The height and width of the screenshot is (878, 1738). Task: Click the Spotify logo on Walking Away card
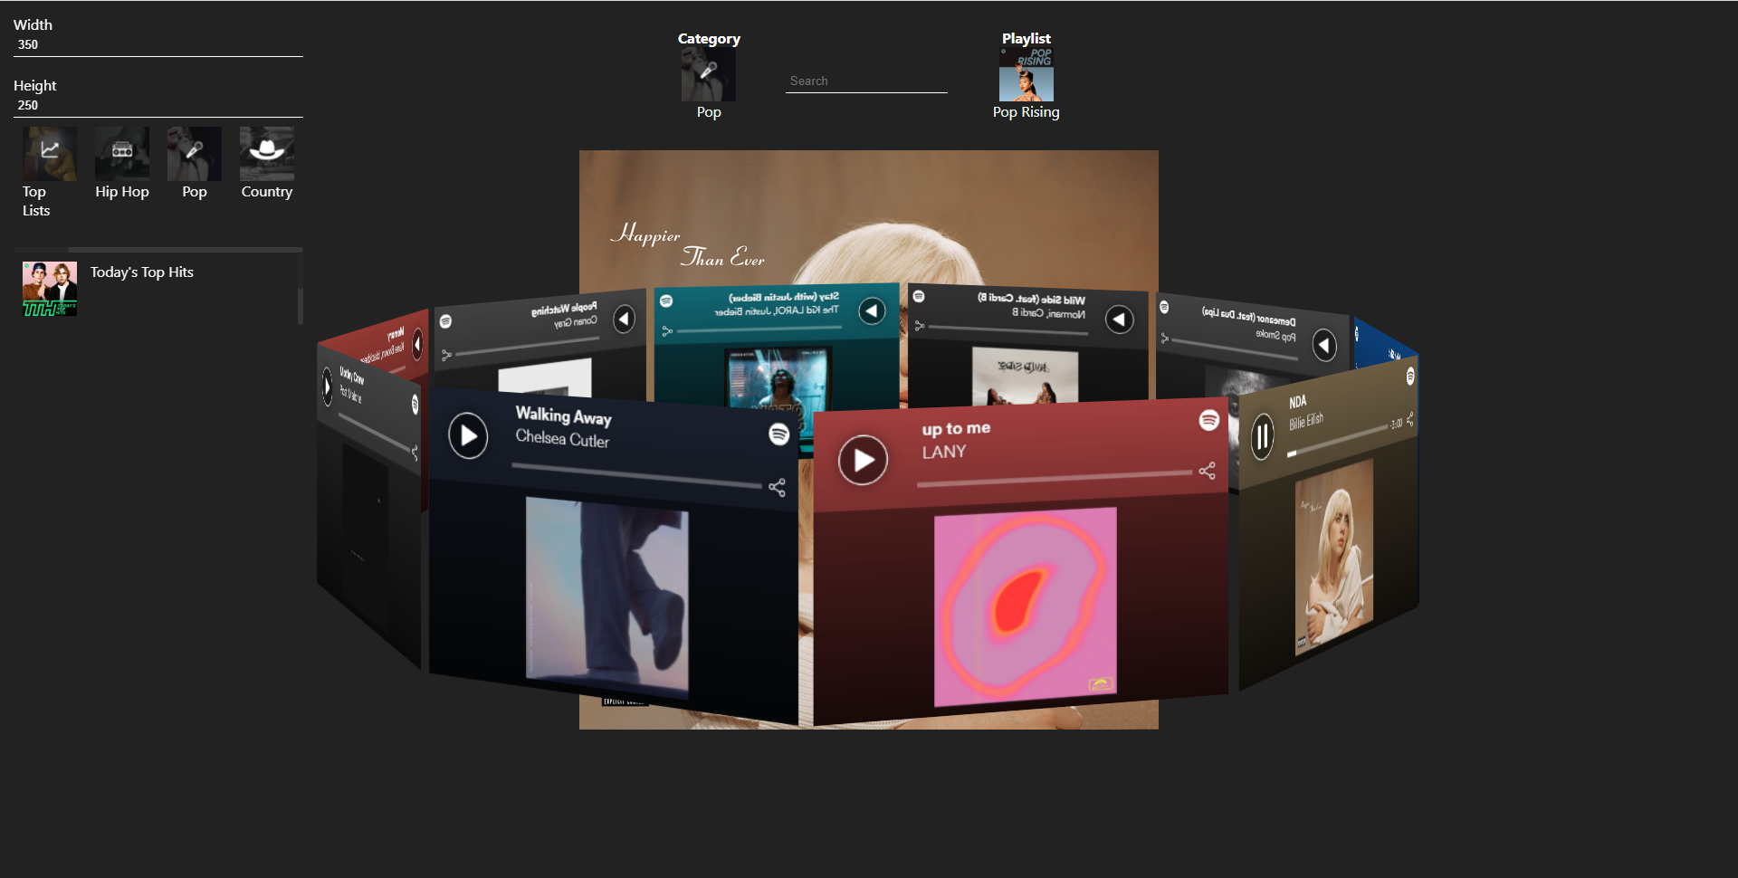click(x=779, y=434)
